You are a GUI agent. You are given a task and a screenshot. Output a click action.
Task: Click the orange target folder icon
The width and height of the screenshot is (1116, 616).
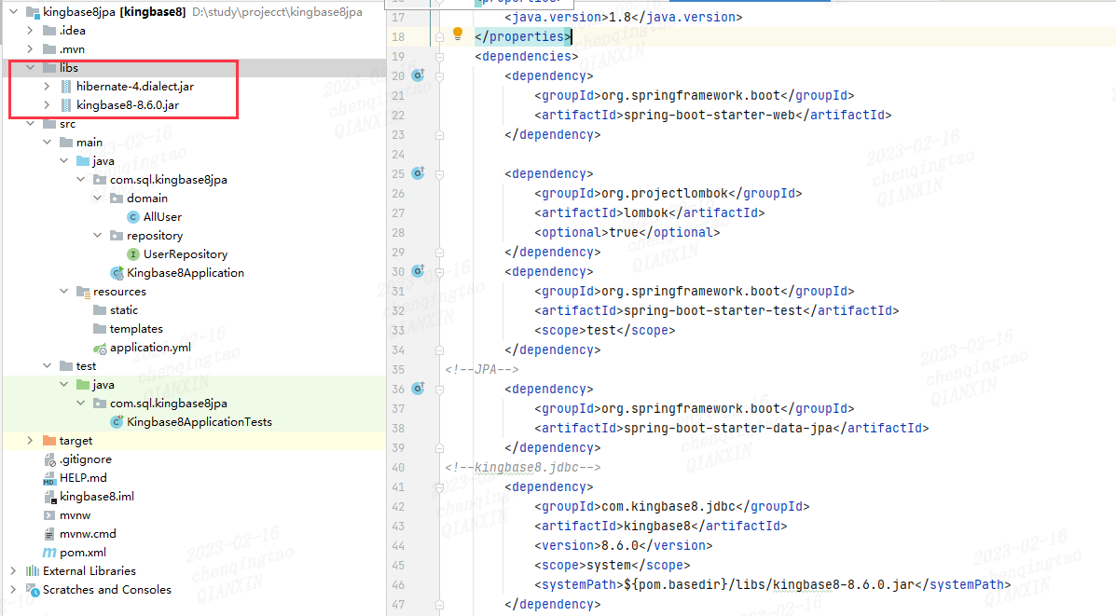coord(49,440)
